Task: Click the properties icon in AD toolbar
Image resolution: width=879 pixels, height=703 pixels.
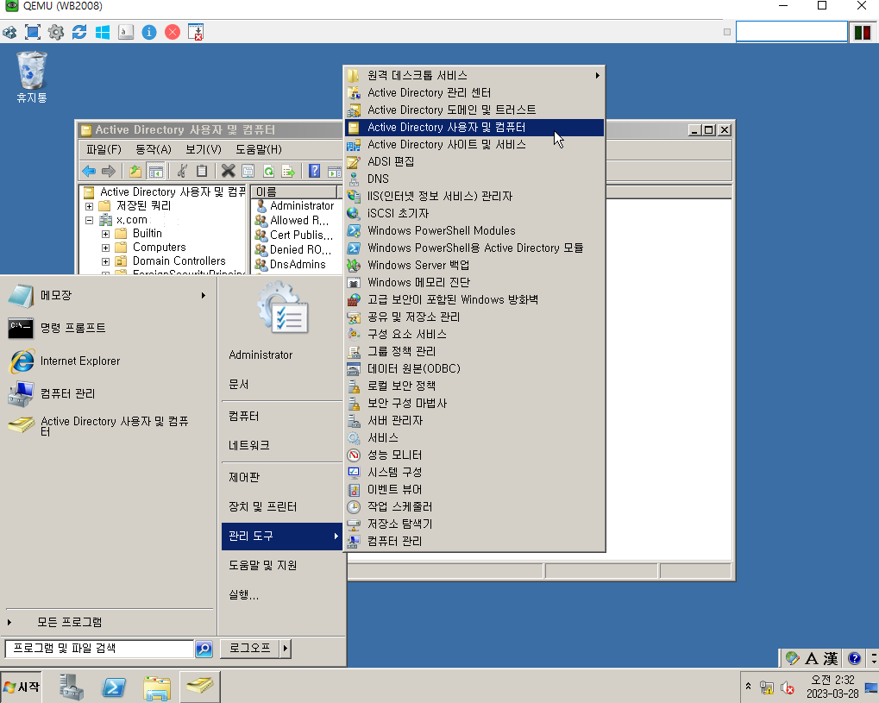Action: pyautogui.click(x=248, y=171)
